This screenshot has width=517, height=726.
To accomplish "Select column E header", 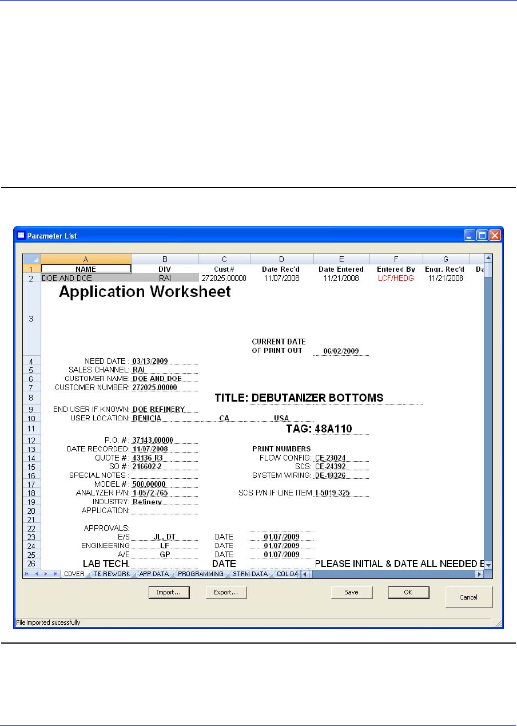I will coord(341,259).
